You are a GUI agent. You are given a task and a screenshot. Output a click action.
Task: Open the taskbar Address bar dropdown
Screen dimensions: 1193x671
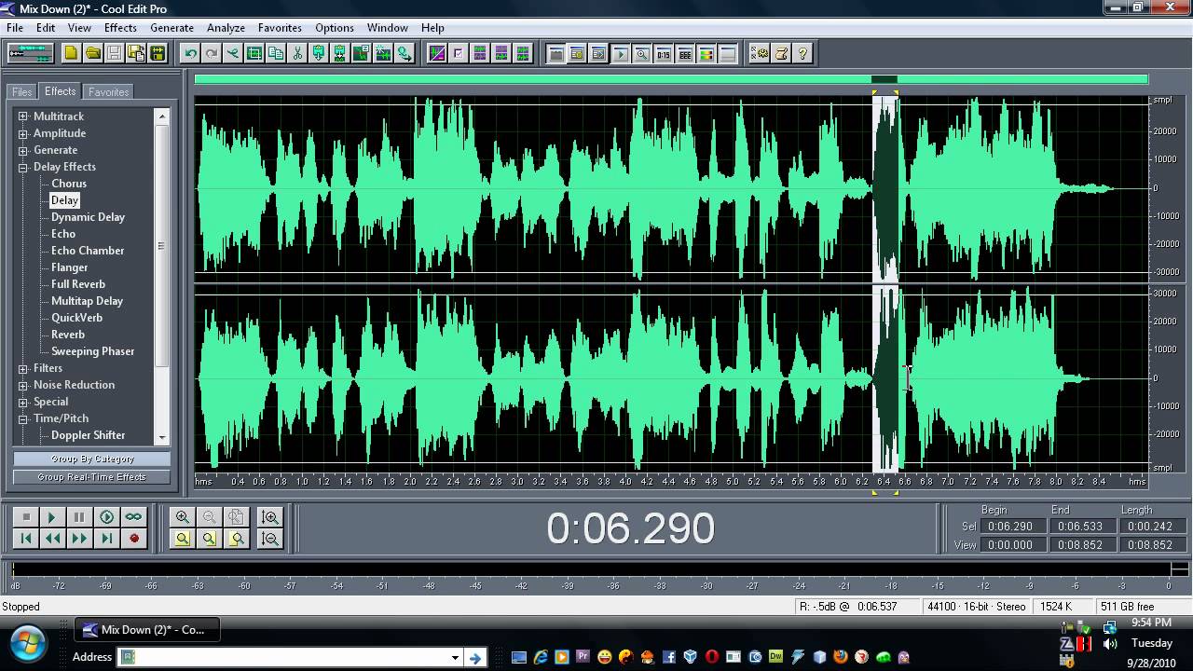click(455, 657)
